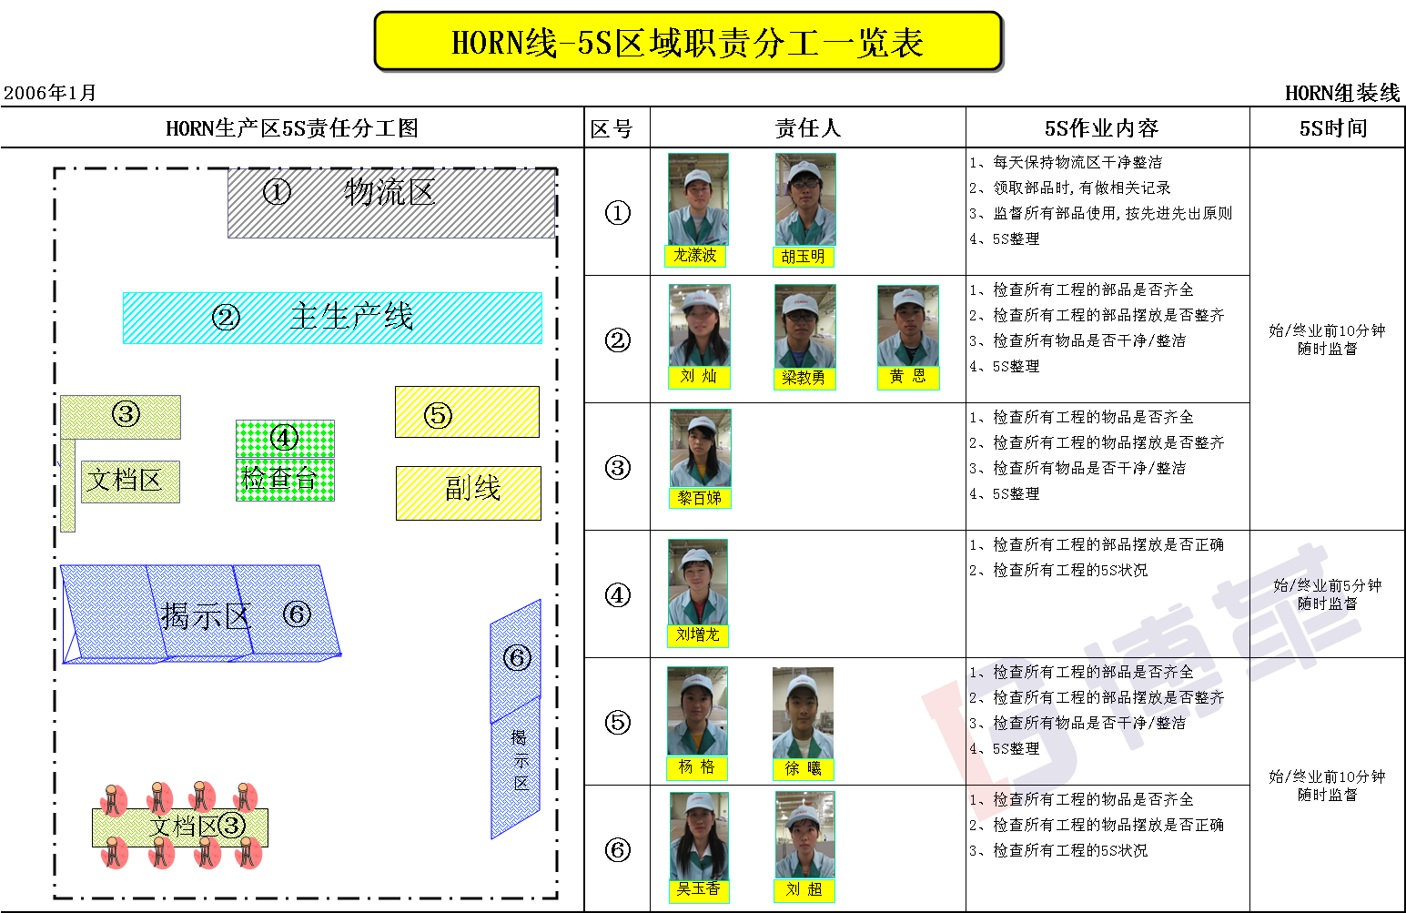Select the large blue 揭示区 shape on the left

[200, 612]
